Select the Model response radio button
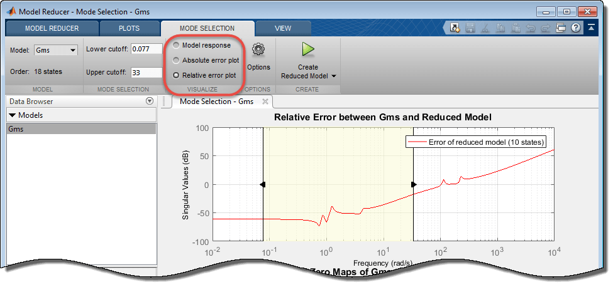The height and width of the screenshot is (287, 613). (x=176, y=46)
